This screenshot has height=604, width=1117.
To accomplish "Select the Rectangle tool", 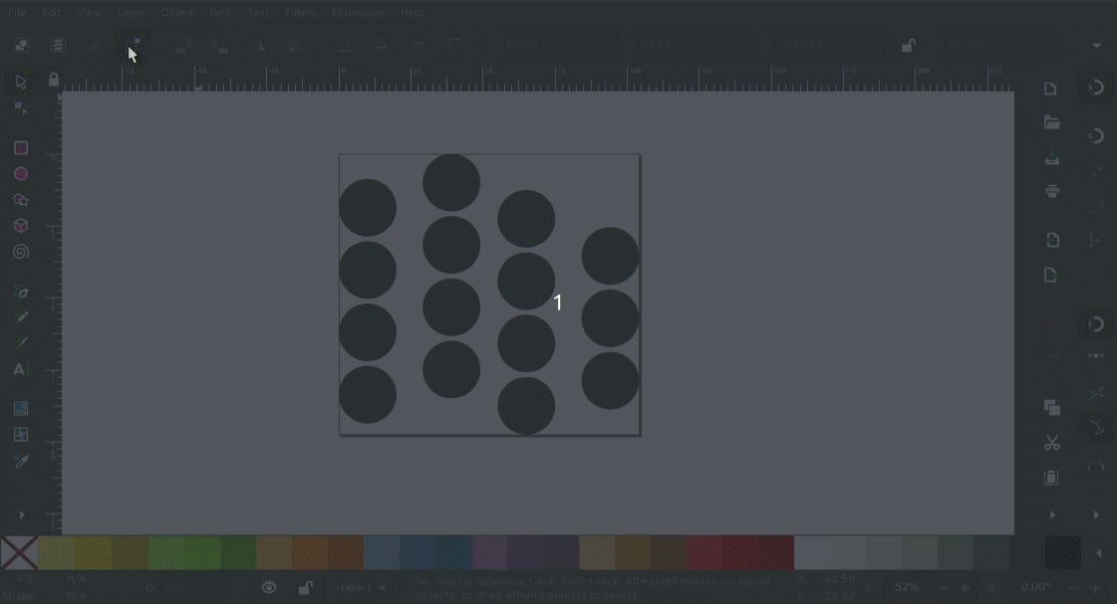I will pyautogui.click(x=20, y=148).
